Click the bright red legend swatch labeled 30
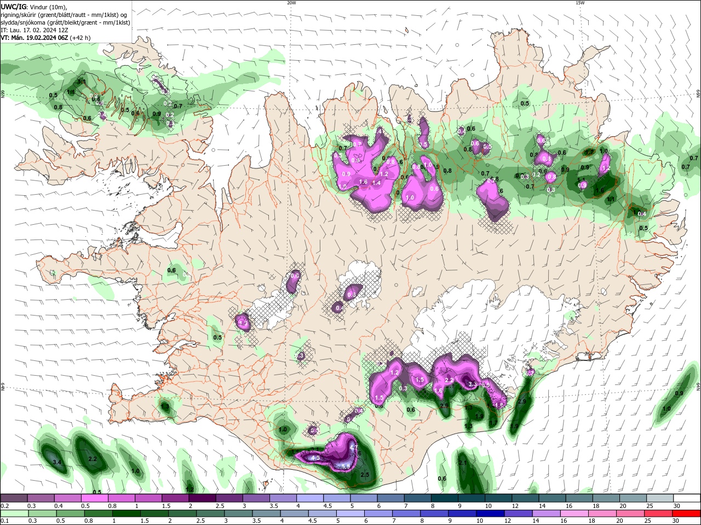 [687, 514]
